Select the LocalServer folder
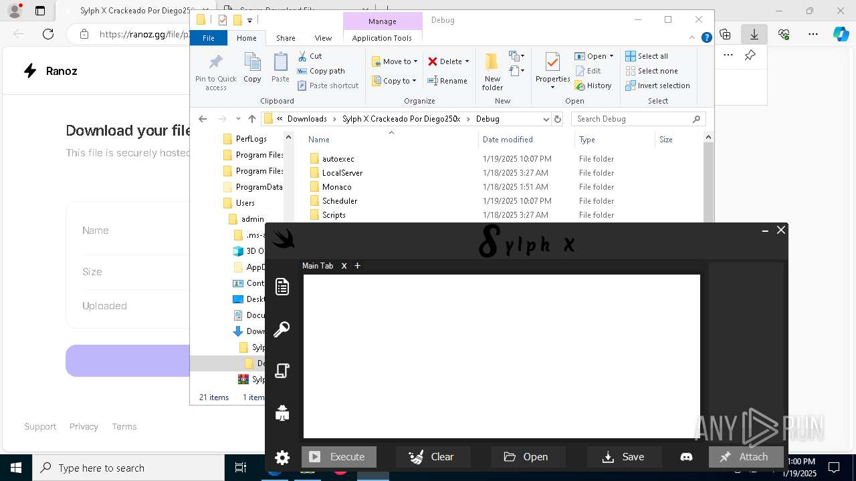856x481 pixels. 342,173
